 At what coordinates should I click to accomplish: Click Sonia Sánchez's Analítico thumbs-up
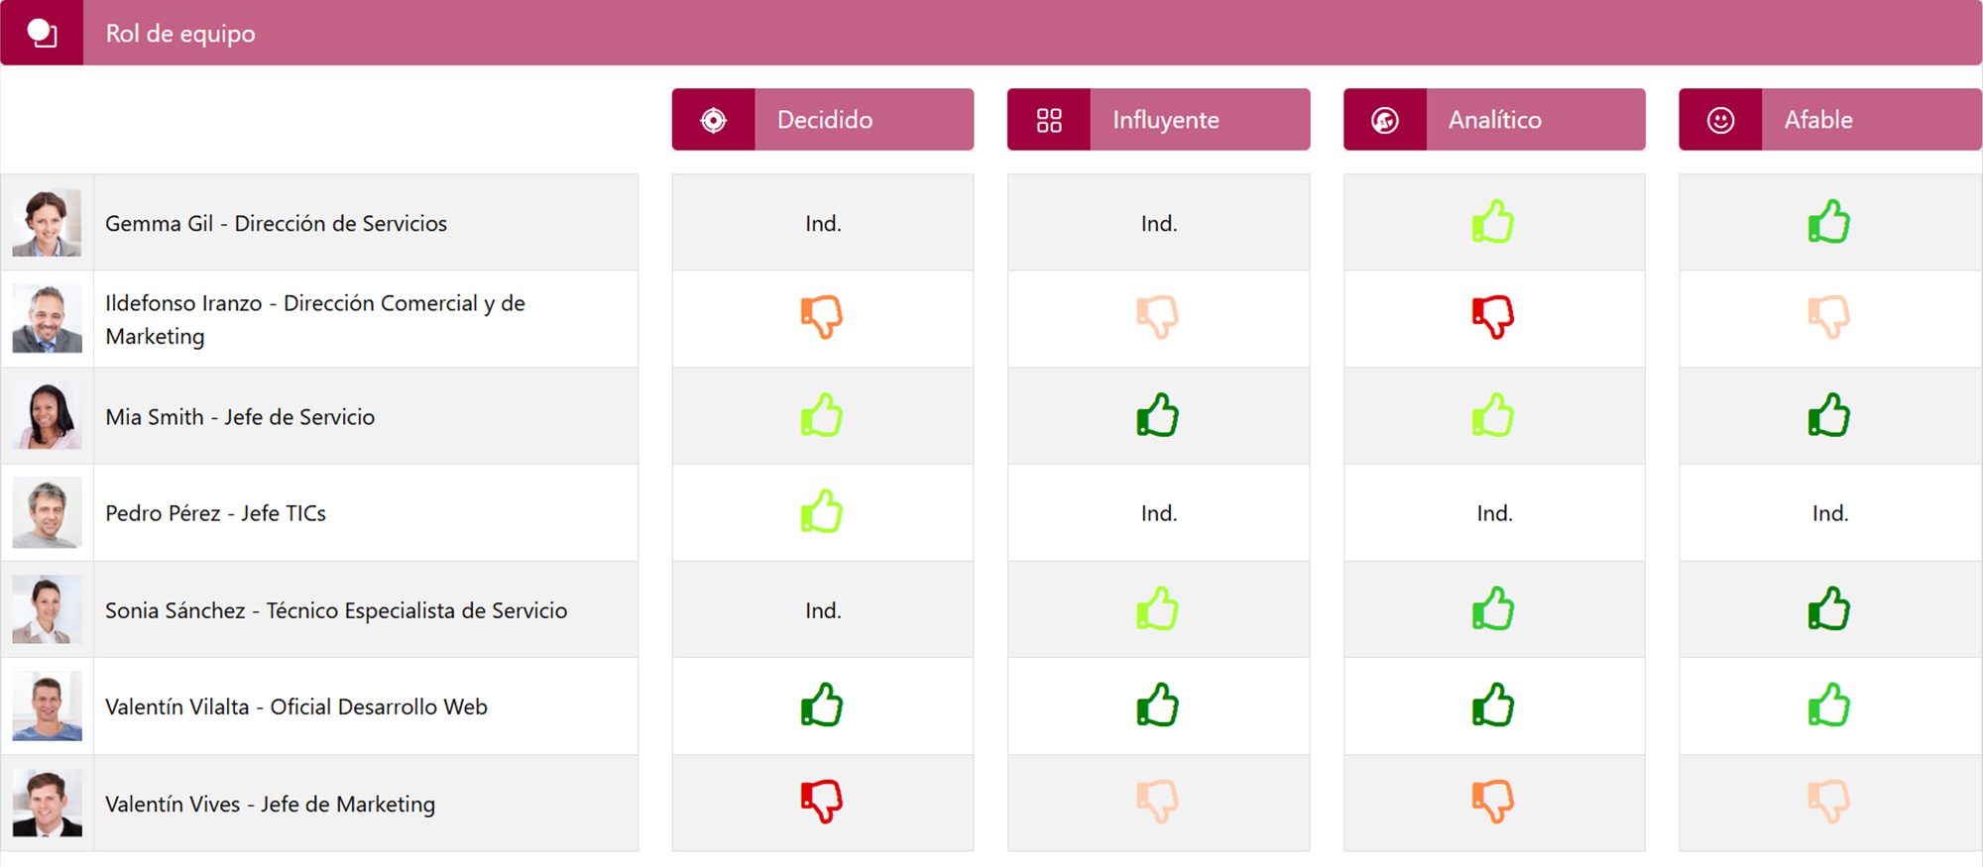pyautogui.click(x=1493, y=609)
